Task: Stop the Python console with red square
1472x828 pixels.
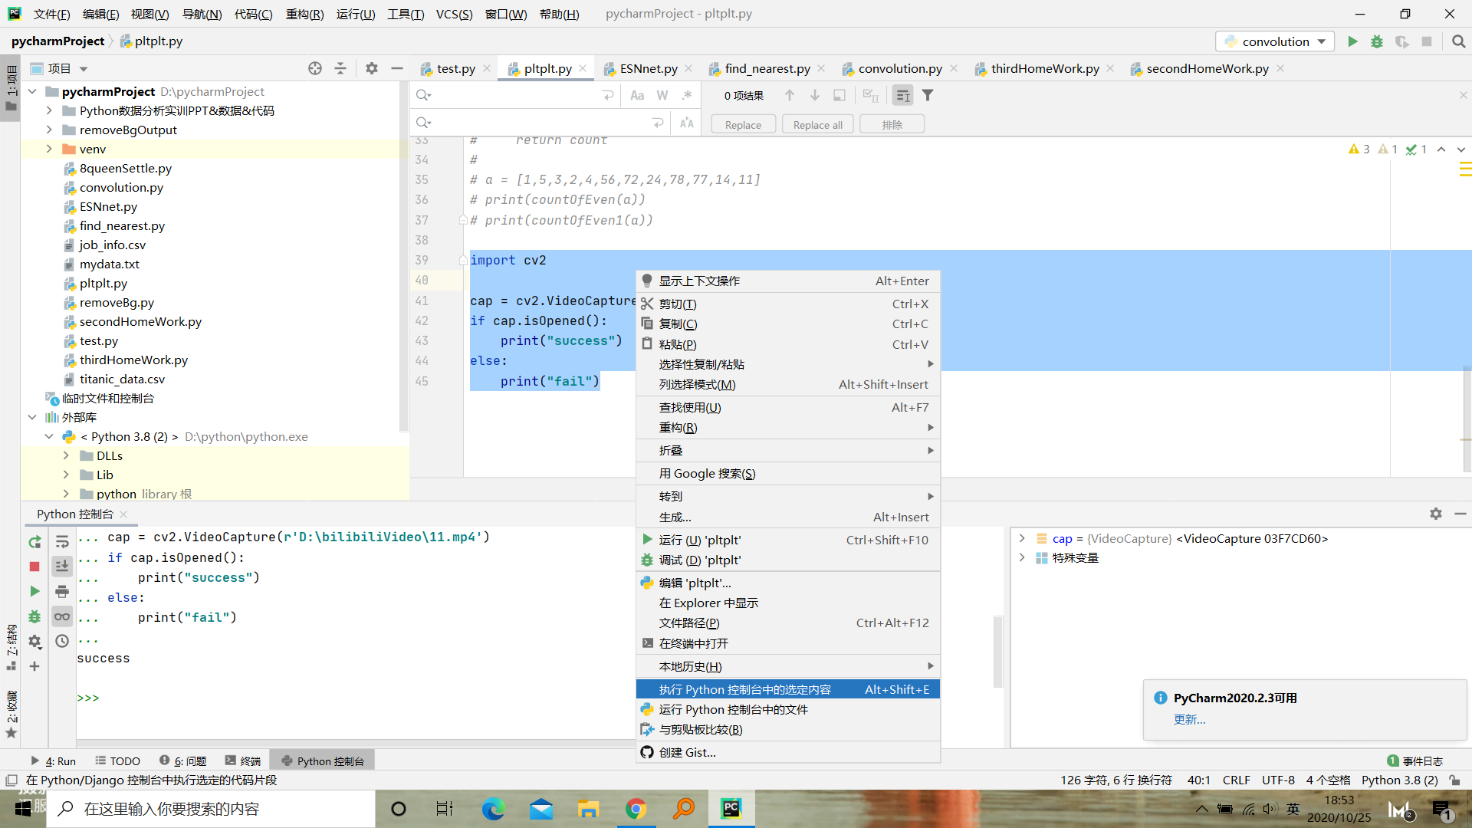Action: [x=34, y=567]
